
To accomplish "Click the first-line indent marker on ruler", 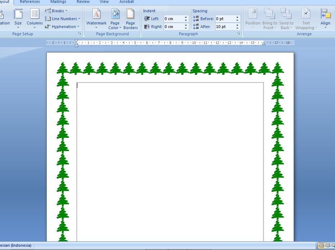I will point(76,41).
